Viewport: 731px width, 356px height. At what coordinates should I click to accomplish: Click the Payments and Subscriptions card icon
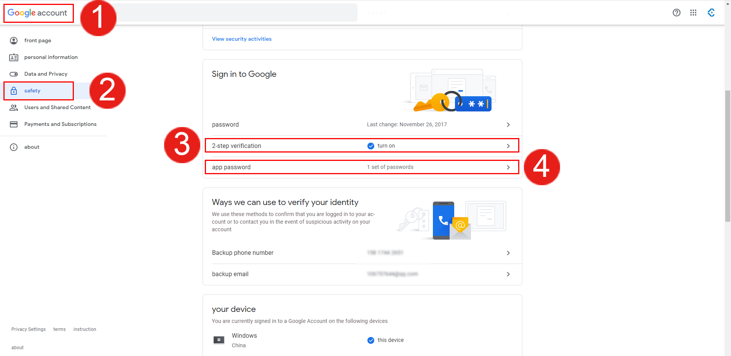click(x=14, y=124)
